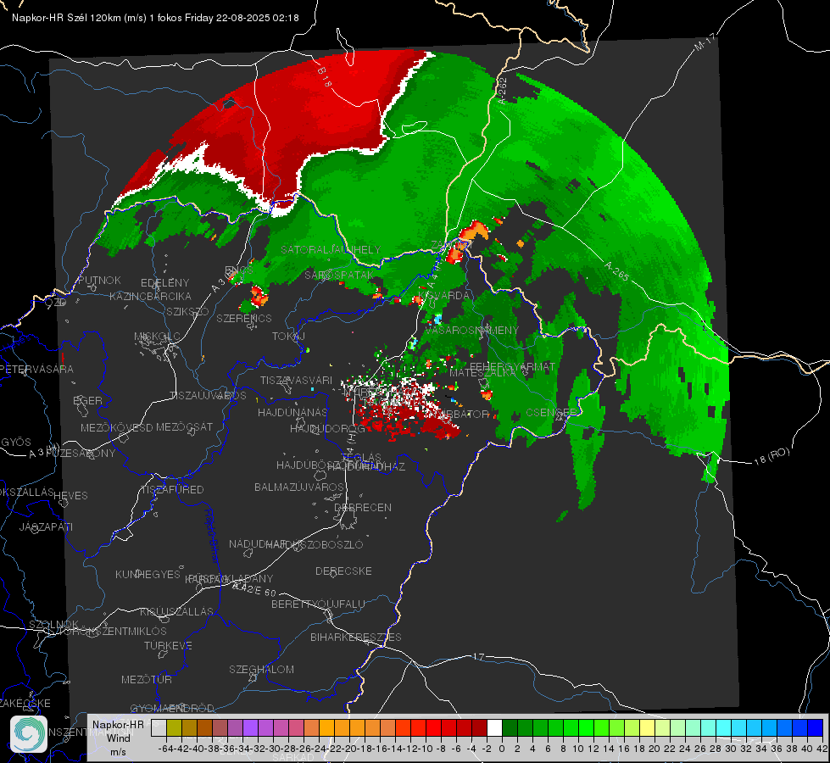Click the EDELÉNY label
The image size is (830, 763).
(164, 283)
